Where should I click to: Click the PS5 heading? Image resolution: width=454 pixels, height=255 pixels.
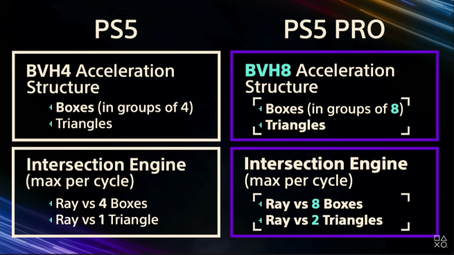pyautogui.click(x=116, y=29)
